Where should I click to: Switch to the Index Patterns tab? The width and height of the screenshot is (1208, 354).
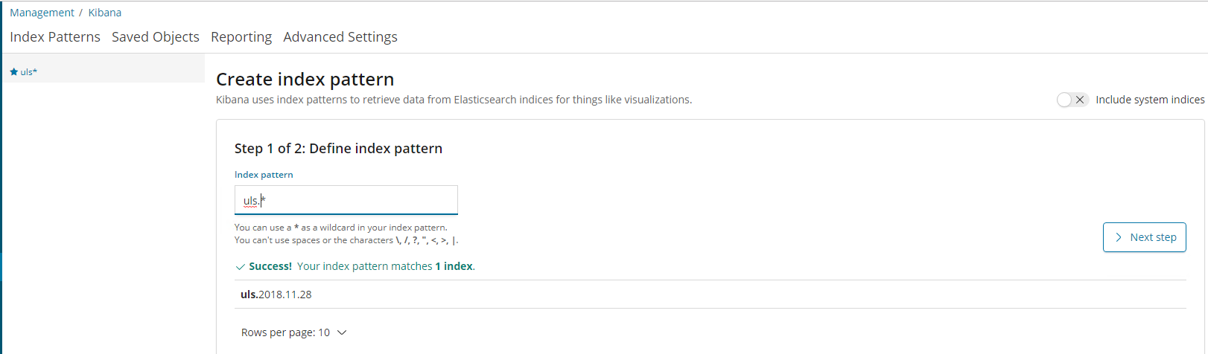[55, 37]
